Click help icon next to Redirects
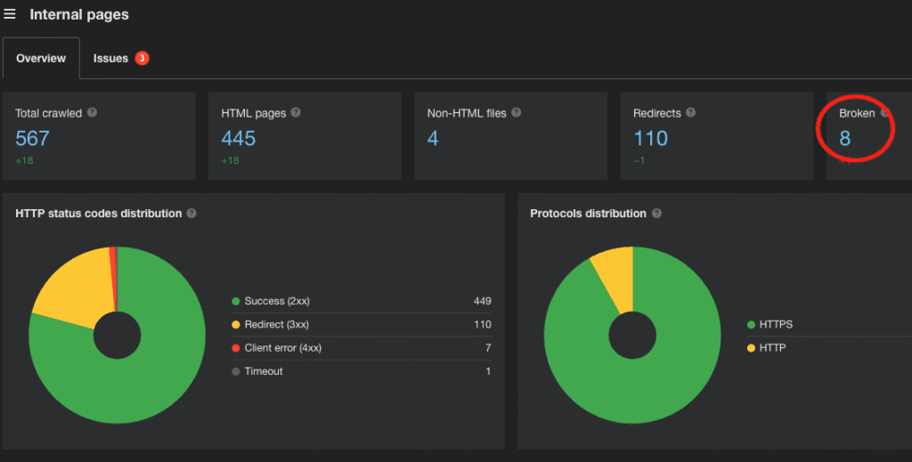The height and width of the screenshot is (462, 912). coord(691,113)
